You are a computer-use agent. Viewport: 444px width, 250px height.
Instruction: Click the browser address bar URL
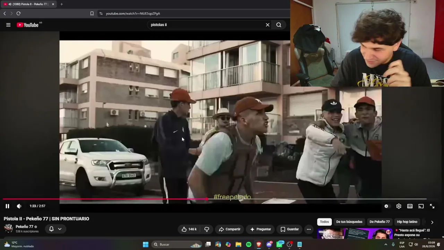pos(133,14)
